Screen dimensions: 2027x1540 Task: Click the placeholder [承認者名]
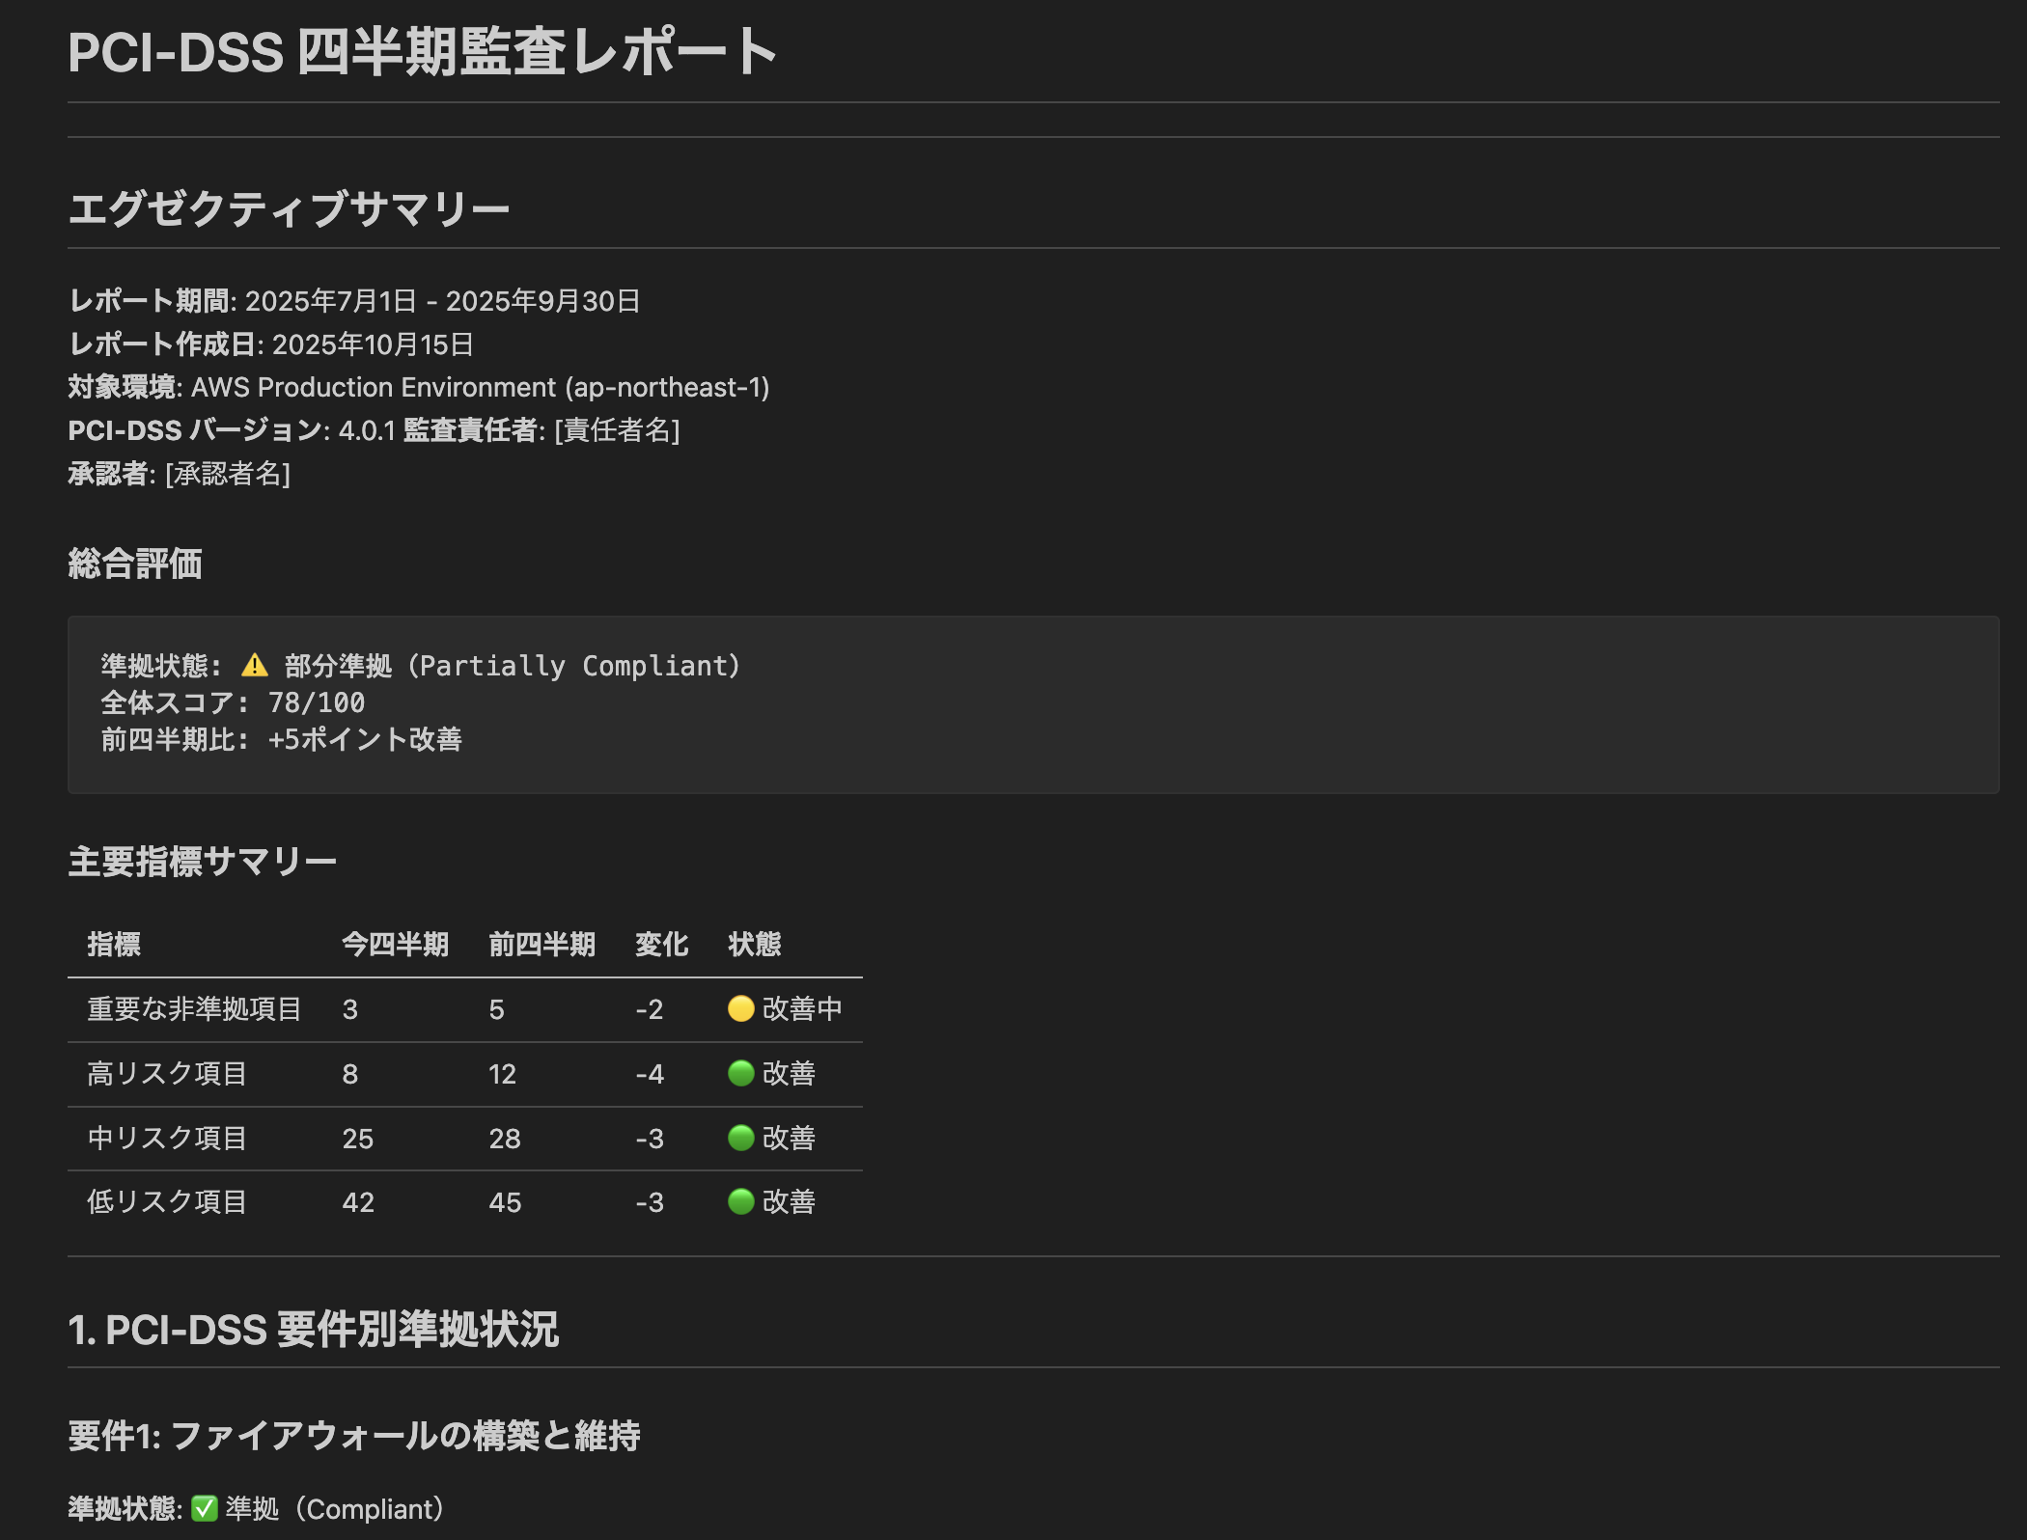pos(228,474)
